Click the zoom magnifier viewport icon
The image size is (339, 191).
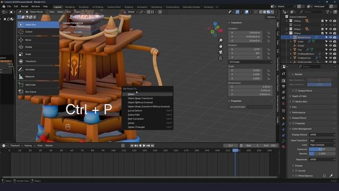220,40
